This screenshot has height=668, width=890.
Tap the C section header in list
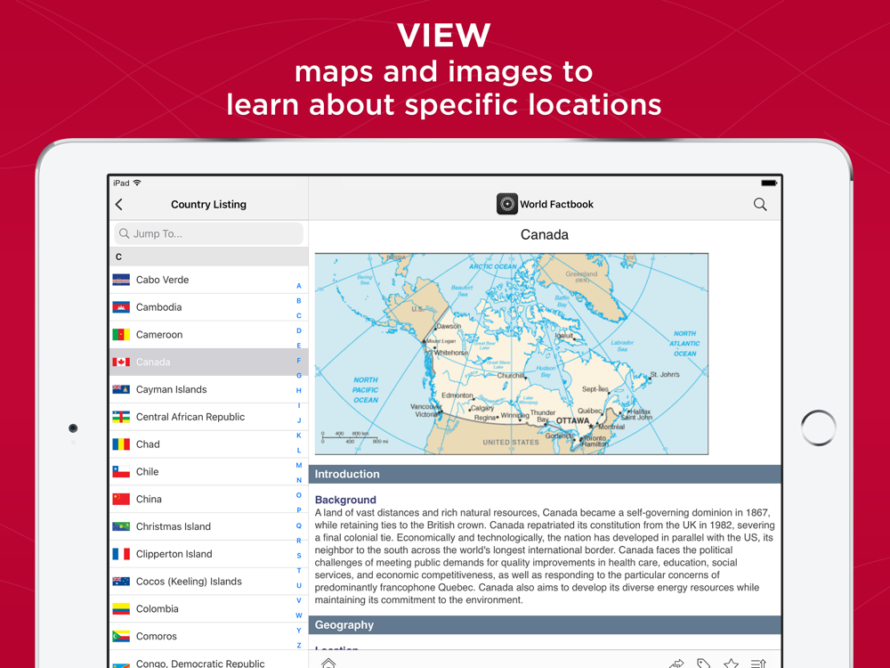(209, 257)
